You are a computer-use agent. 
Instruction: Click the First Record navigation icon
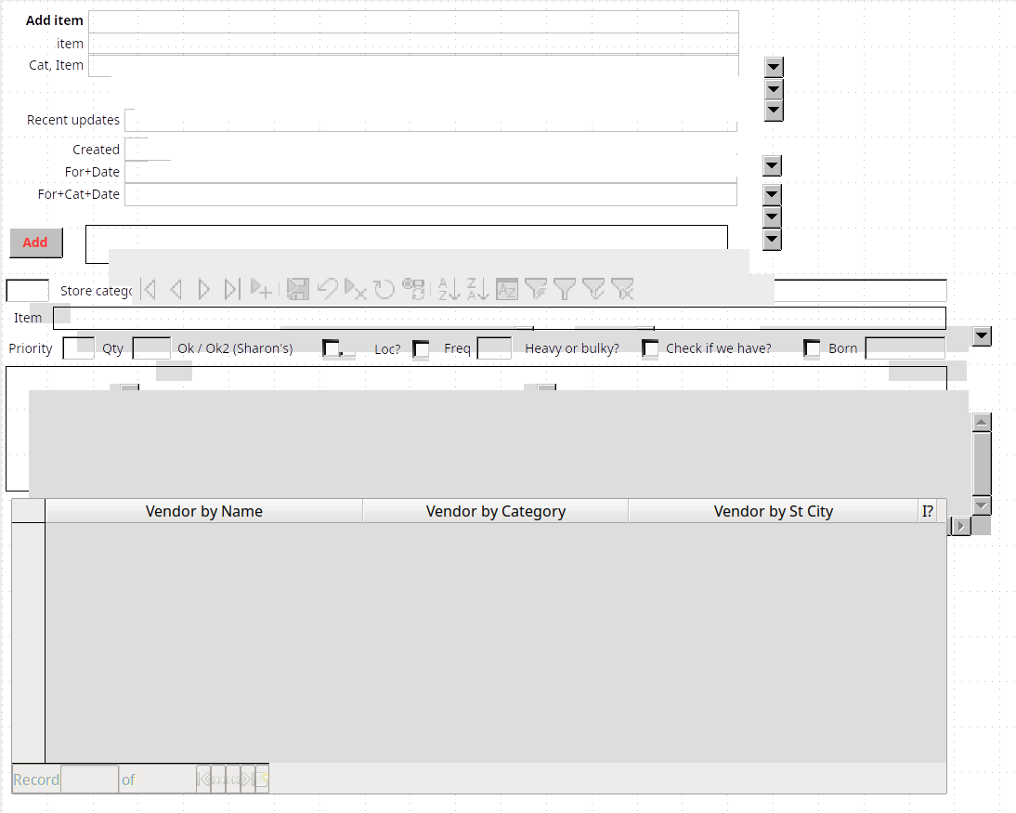[x=149, y=289]
